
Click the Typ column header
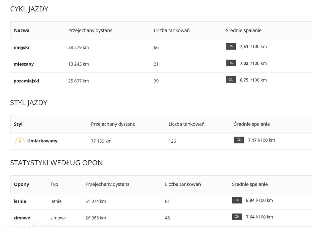pos(54,184)
